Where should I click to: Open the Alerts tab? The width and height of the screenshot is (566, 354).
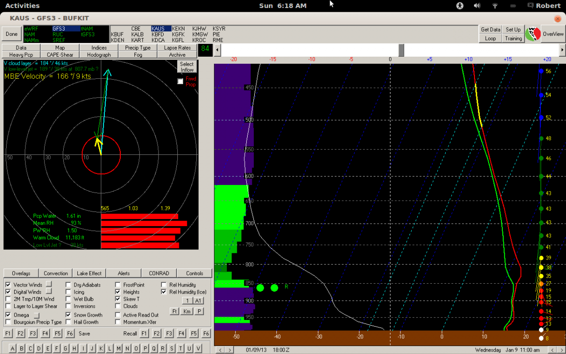124,273
